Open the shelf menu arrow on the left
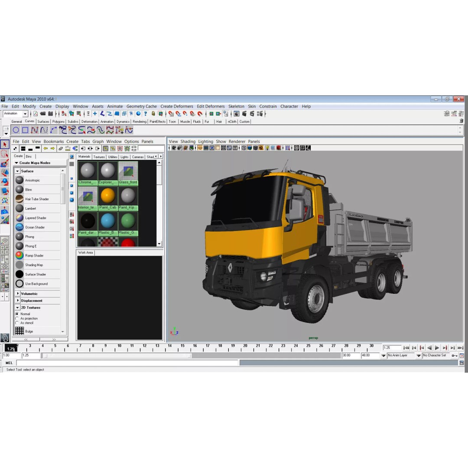The image size is (468, 468). pyautogui.click(x=6, y=133)
